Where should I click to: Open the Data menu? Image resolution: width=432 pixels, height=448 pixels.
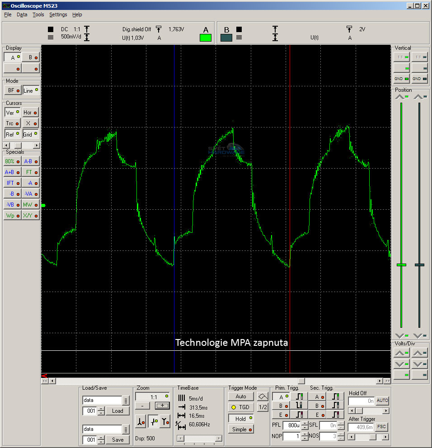22,14
